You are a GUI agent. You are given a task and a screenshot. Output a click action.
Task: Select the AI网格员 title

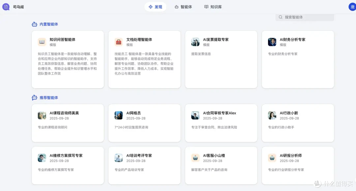point(133,113)
